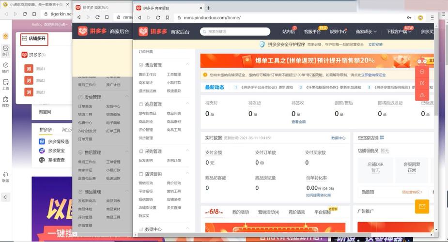The height and width of the screenshot is (242, 448).
Task: Open 发布新商品 in front window menu
Action: point(147,114)
